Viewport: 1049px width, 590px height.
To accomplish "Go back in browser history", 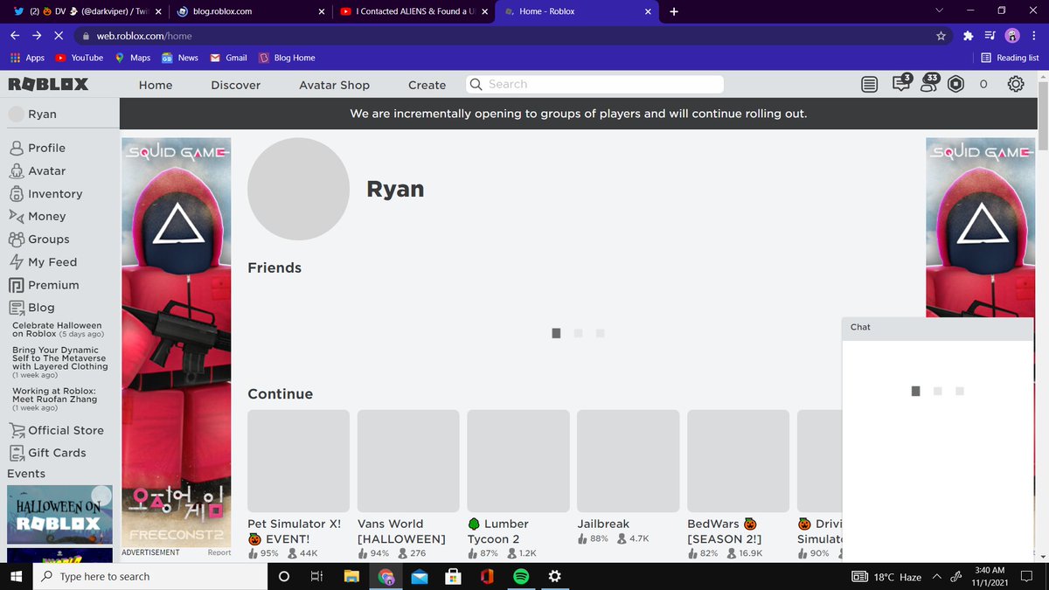I will tap(16, 36).
